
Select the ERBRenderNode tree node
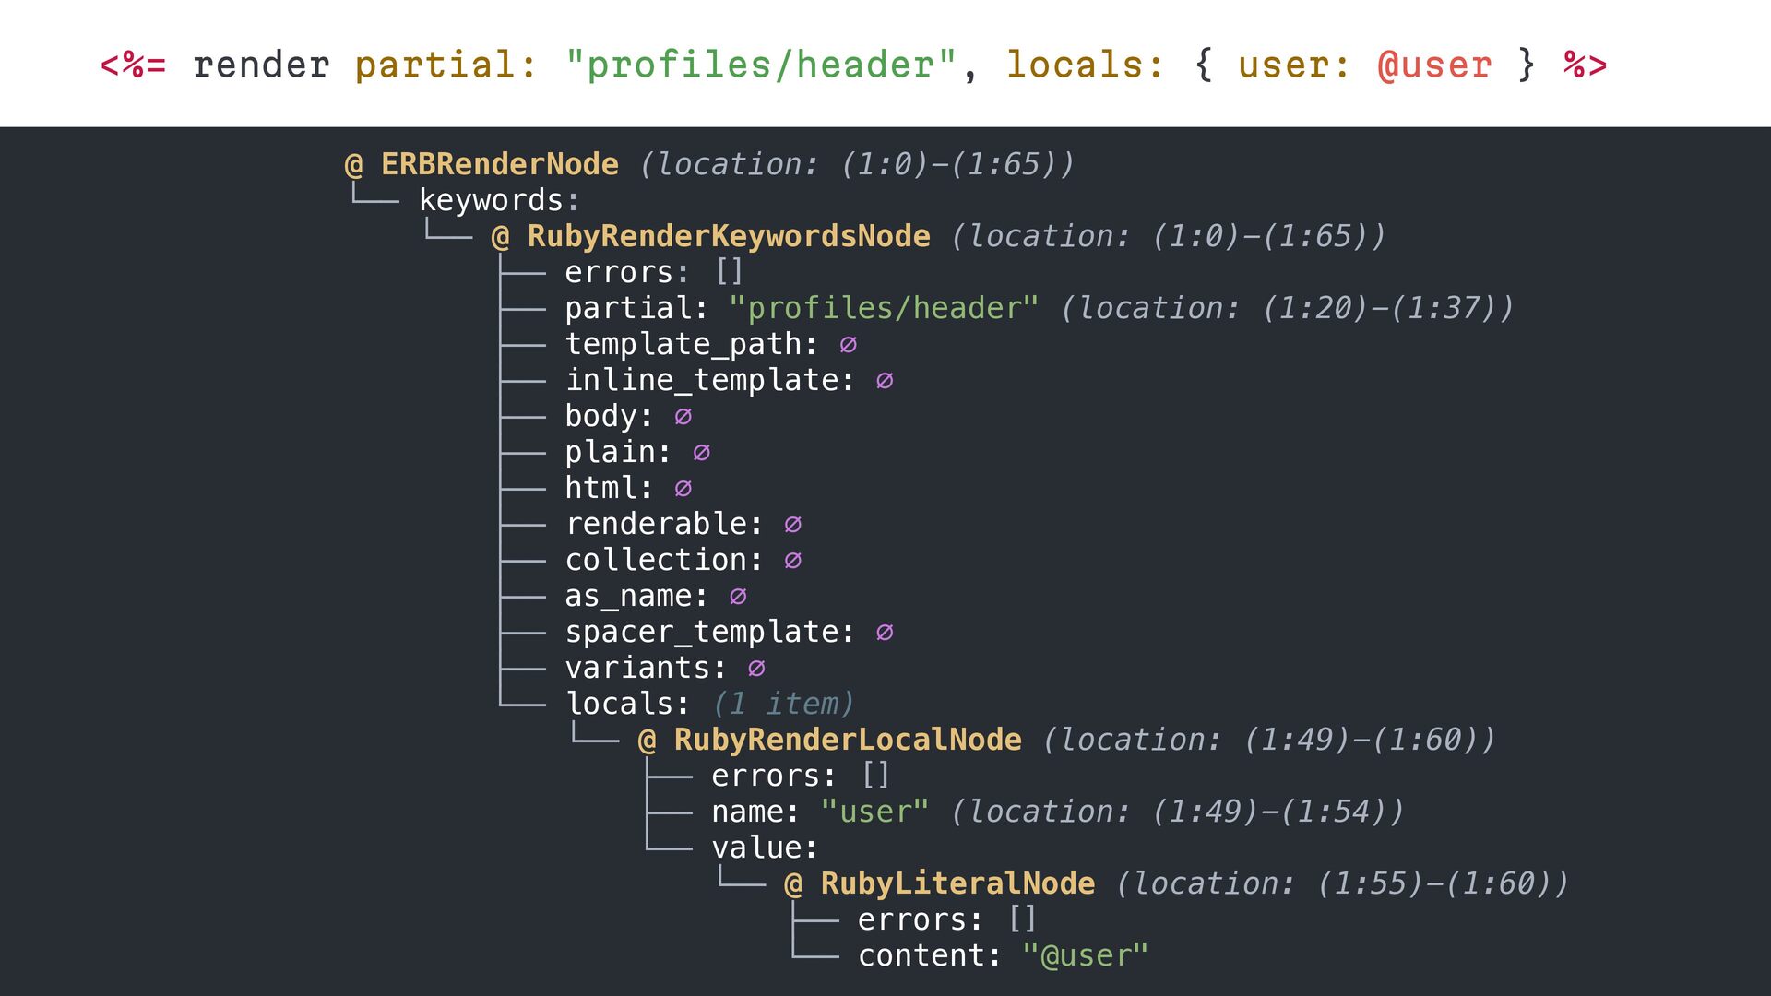499,164
